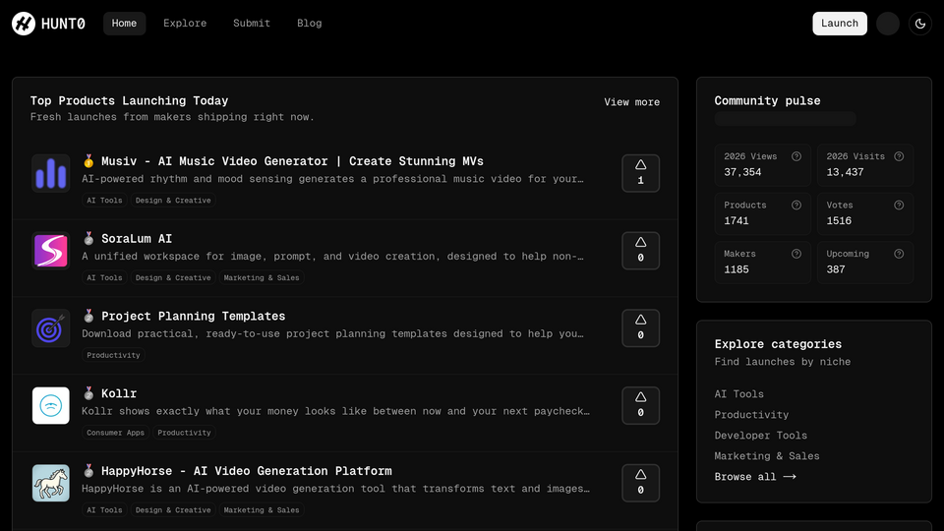The height and width of the screenshot is (531, 944).
Task: Open the Kollr title
Action: pos(119,393)
